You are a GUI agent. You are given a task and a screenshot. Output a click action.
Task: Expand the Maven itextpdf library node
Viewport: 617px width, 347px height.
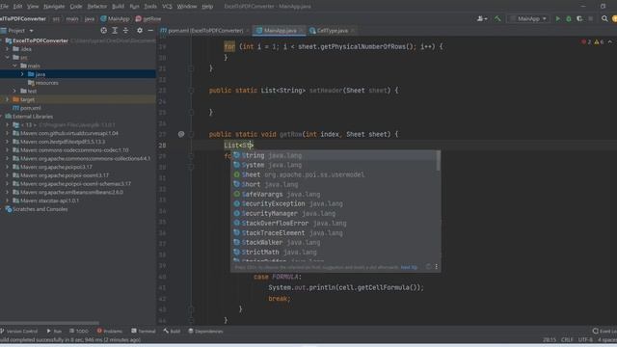click(x=7, y=142)
